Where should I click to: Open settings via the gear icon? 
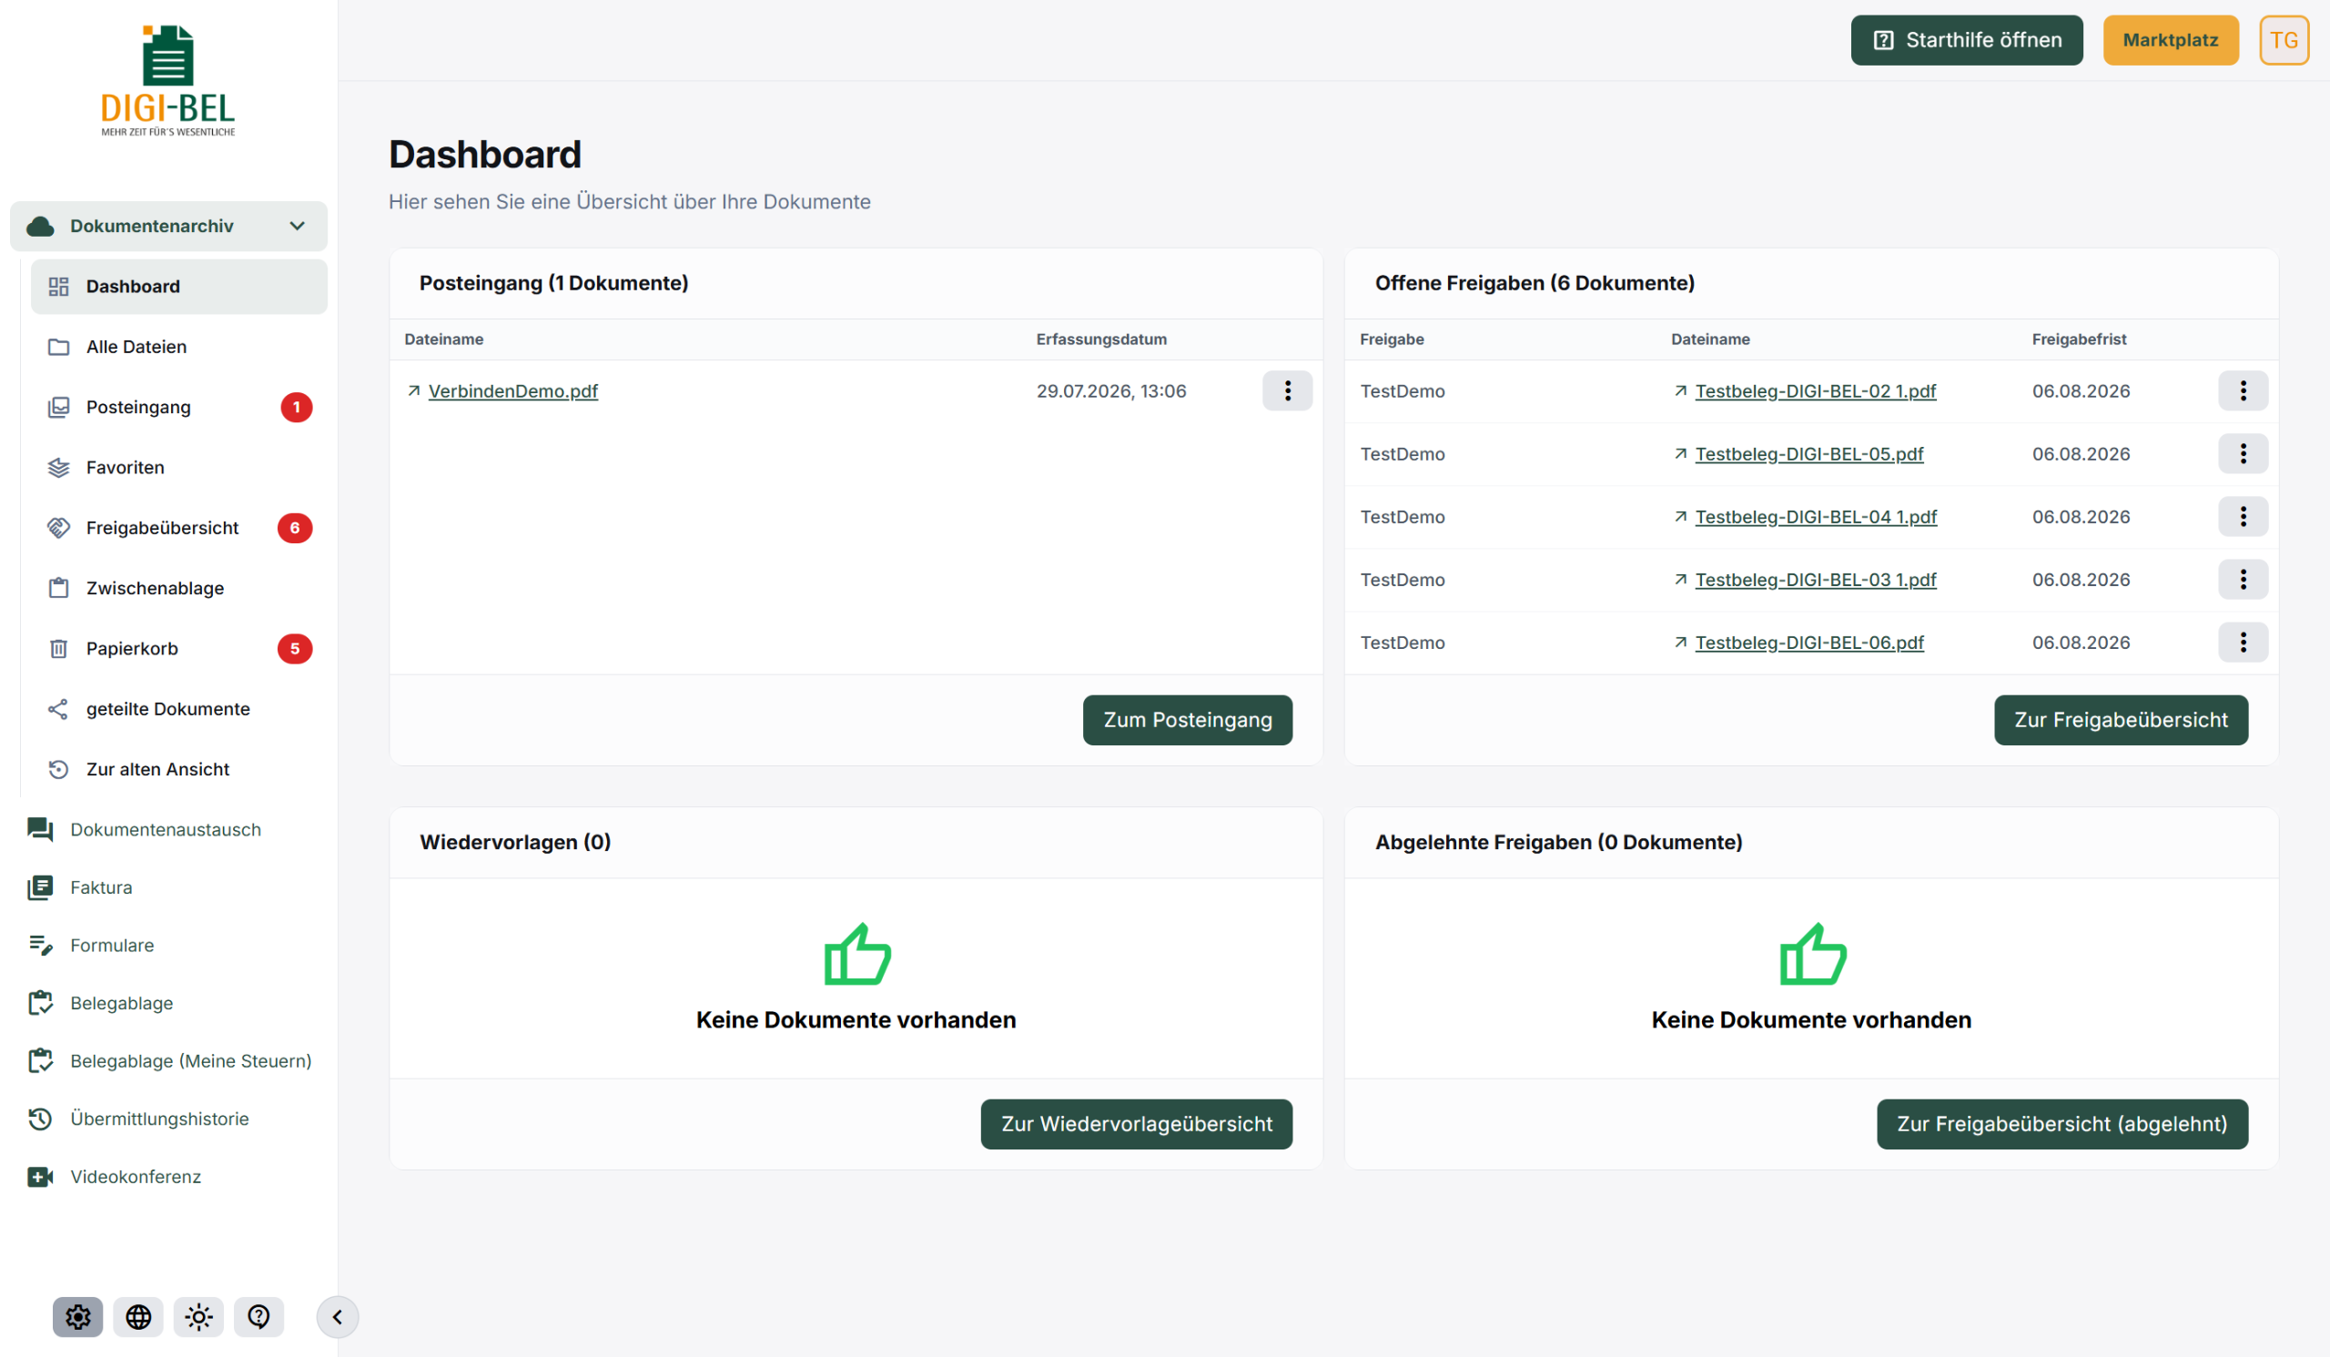(77, 1316)
